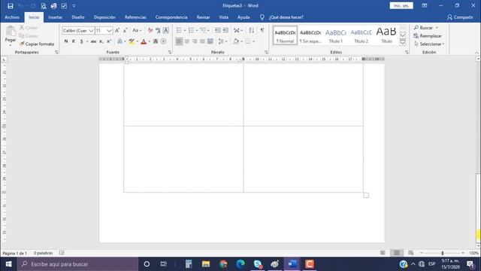Apply character shading
The image size is (481, 271).
156,41
